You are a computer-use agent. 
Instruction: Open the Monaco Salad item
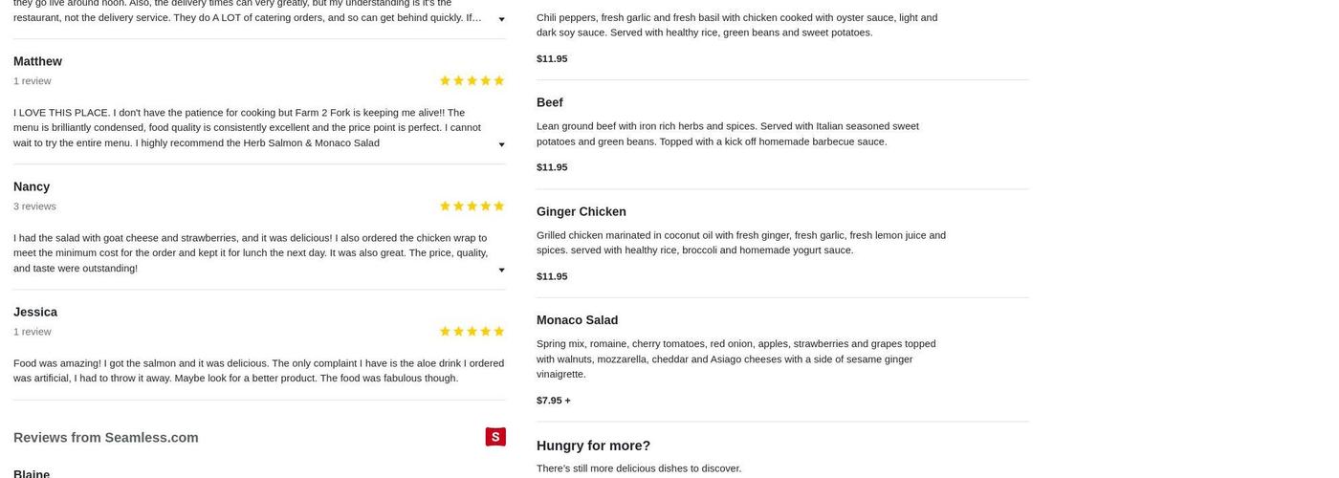pyautogui.click(x=577, y=320)
